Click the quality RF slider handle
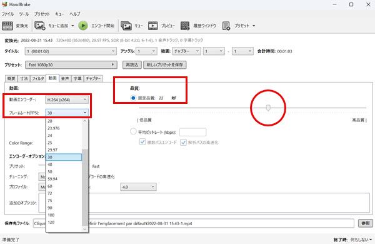375x244 pixels. point(268,108)
